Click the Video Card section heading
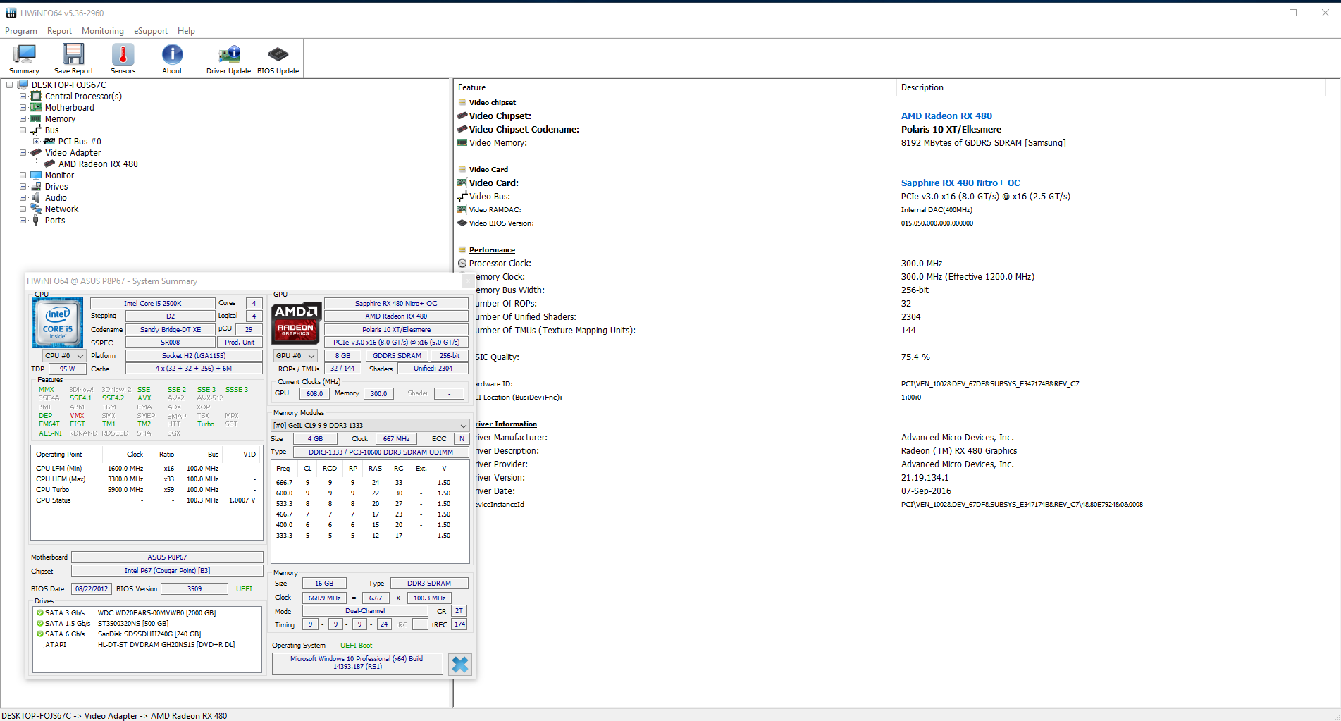This screenshot has height=721, width=1341. [488, 170]
